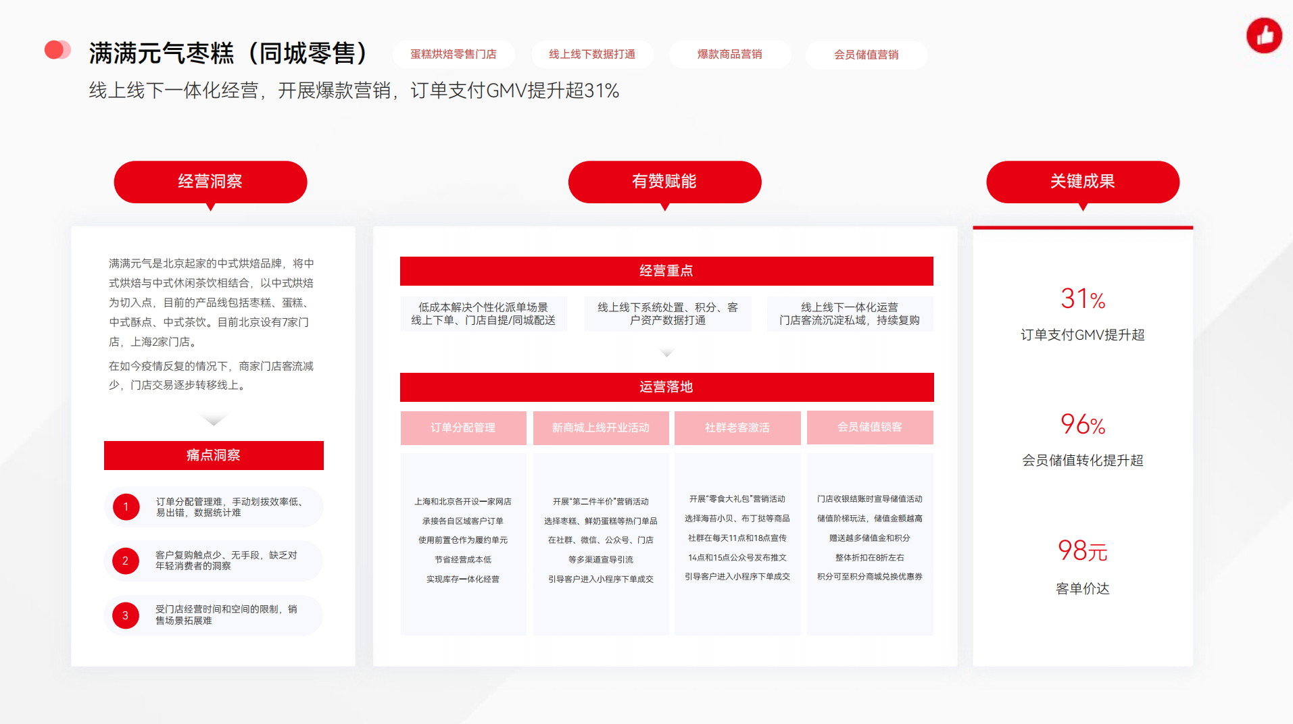Select the 线上线下系统处置、积分 box
This screenshot has height=724, width=1293.
(668, 313)
